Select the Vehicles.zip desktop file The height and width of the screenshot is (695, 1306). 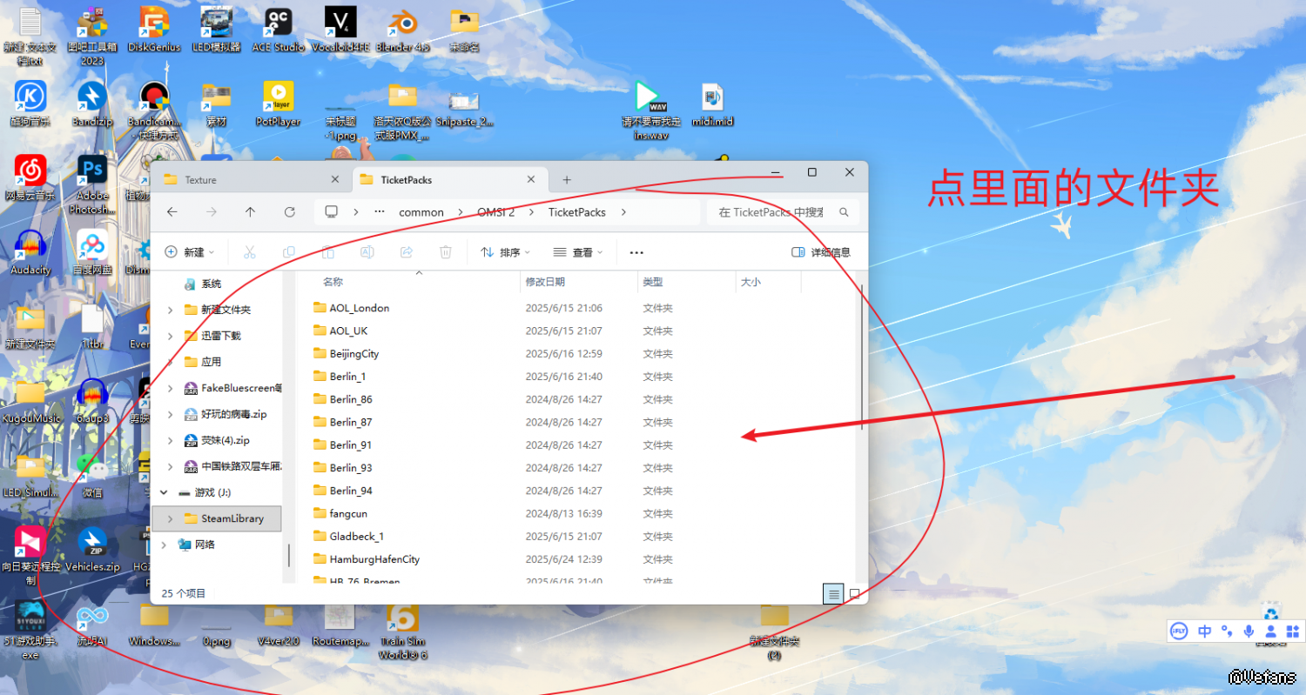[x=92, y=549]
